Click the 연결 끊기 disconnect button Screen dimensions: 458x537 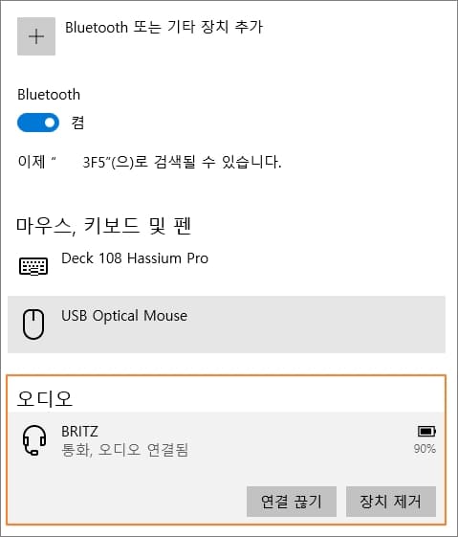pyautogui.click(x=292, y=502)
